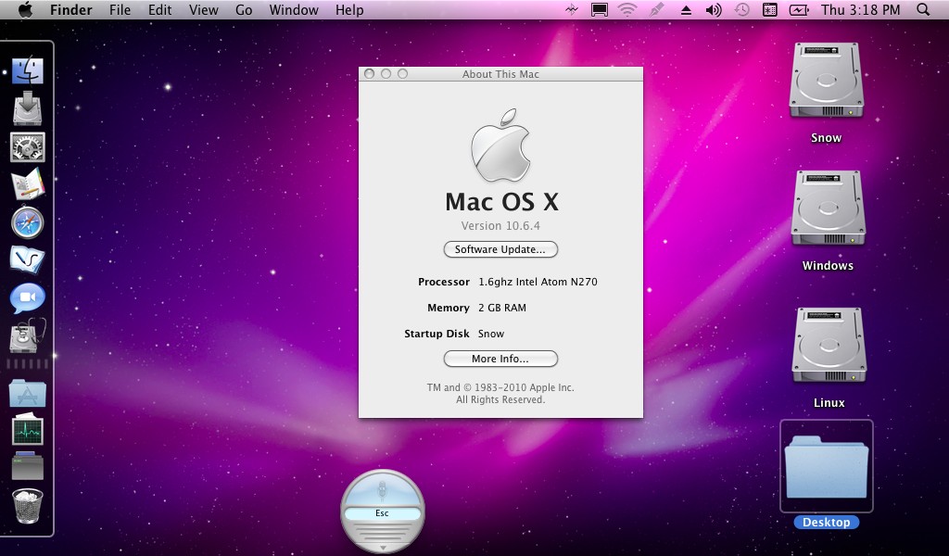The width and height of the screenshot is (949, 556).
Task: Open System Preferences in the dock
Action: [28, 147]
